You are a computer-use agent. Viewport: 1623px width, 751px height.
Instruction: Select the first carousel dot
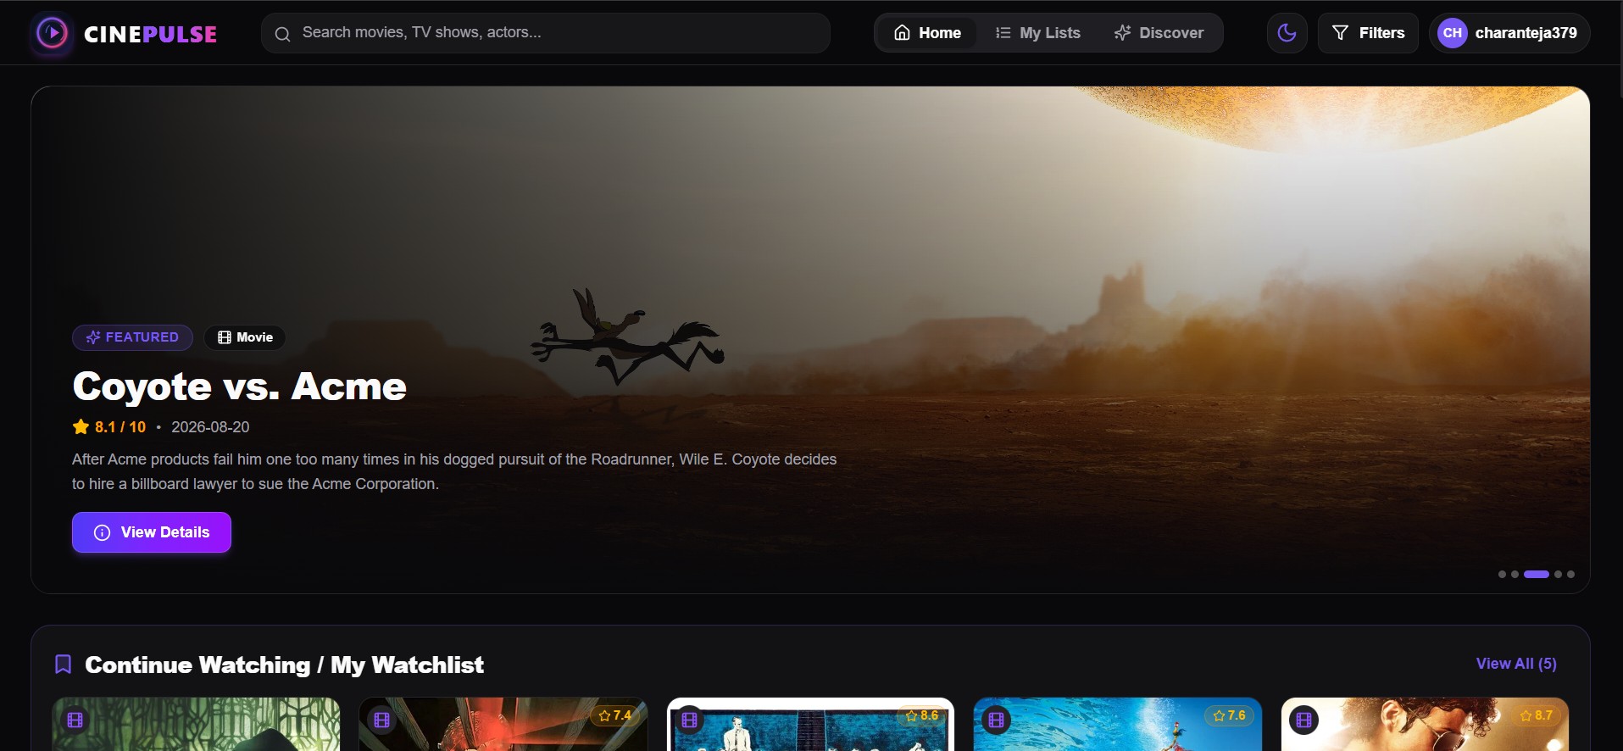click(1502, 575)
